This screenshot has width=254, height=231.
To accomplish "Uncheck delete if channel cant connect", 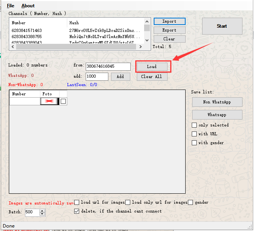I will [76, 211].
